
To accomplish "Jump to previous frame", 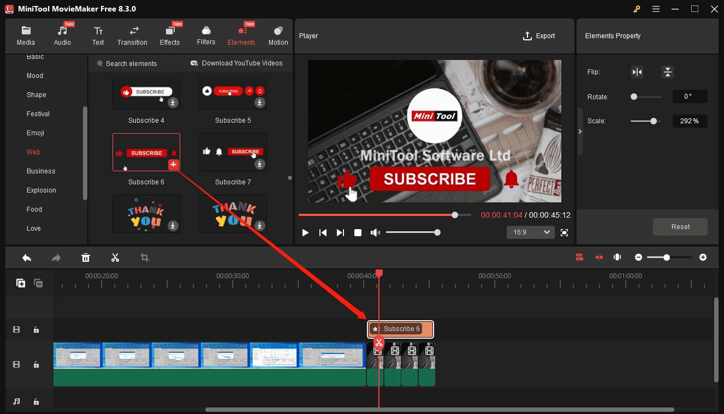I will point(323,232).
